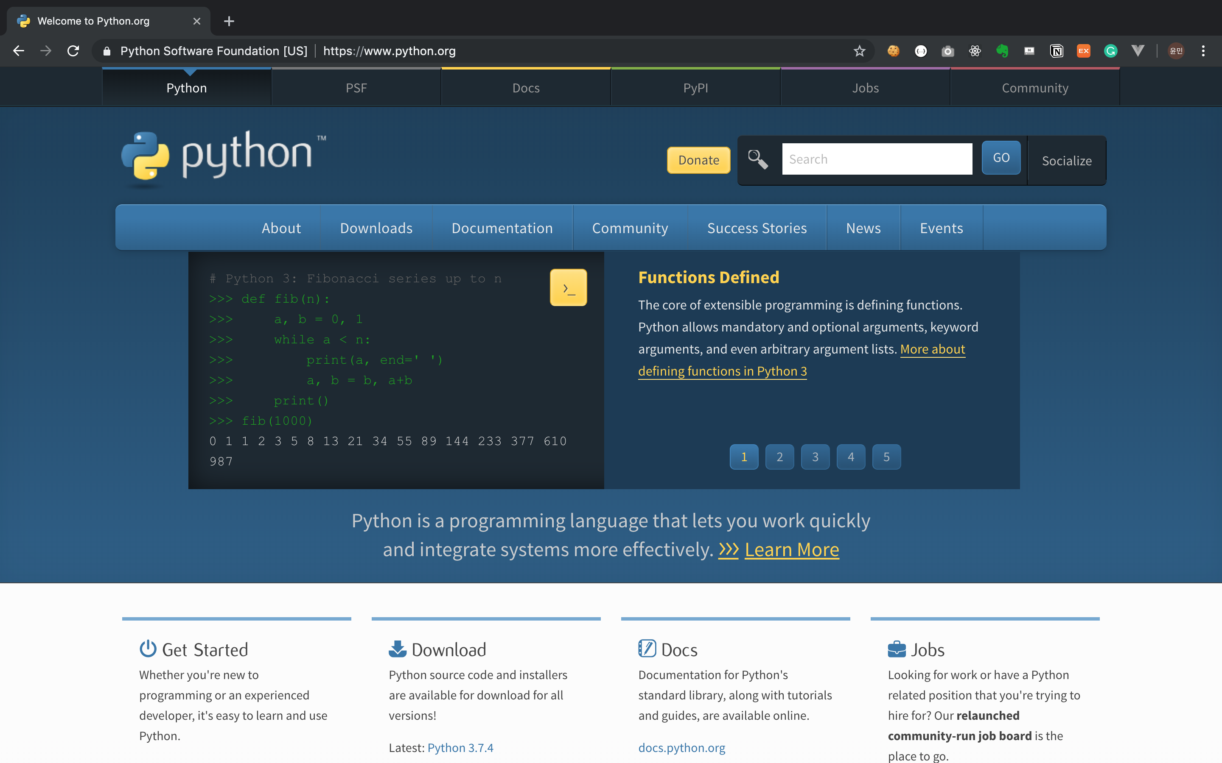Image resolution: width=1222 pixels, height=763 pixels.
Task: Switch to the PyPI top tab
Action: (695, 88)
